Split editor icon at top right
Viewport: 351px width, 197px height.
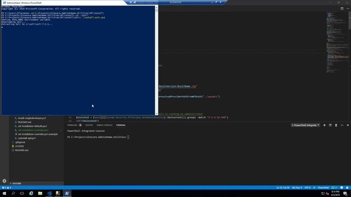(x=342, y=9)
